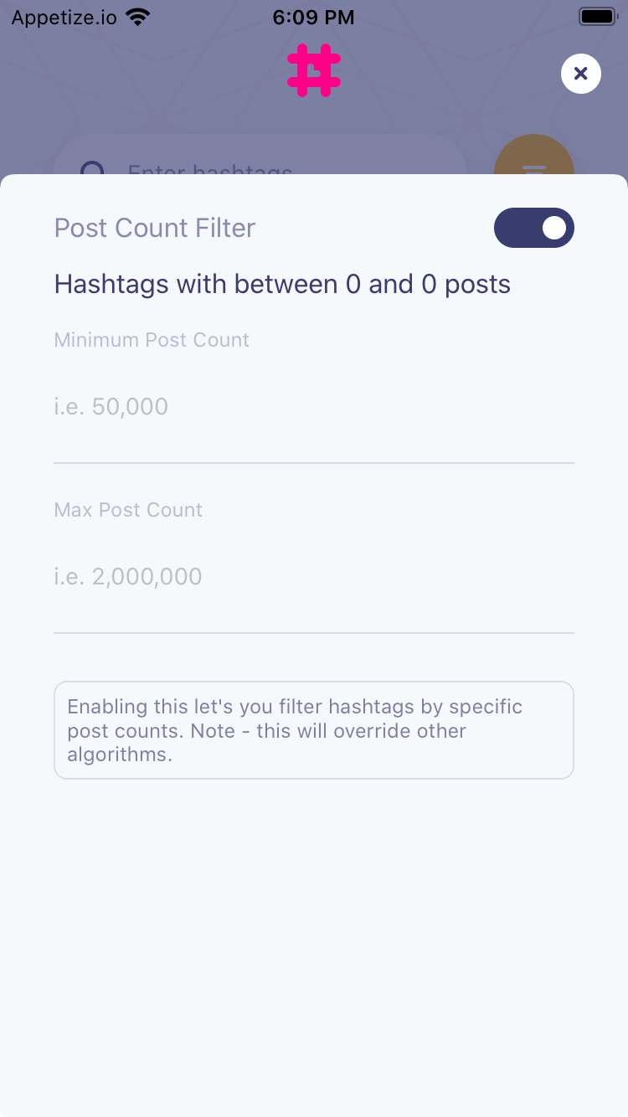628x1117 pixels.
Task: Tap the Appetize.io status bar text
Action: [64, 18]
